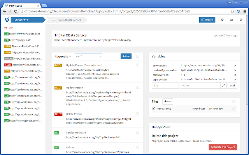Open the Update Person request title
Viewport: 249px width, 155px height.
pos(74,88)
